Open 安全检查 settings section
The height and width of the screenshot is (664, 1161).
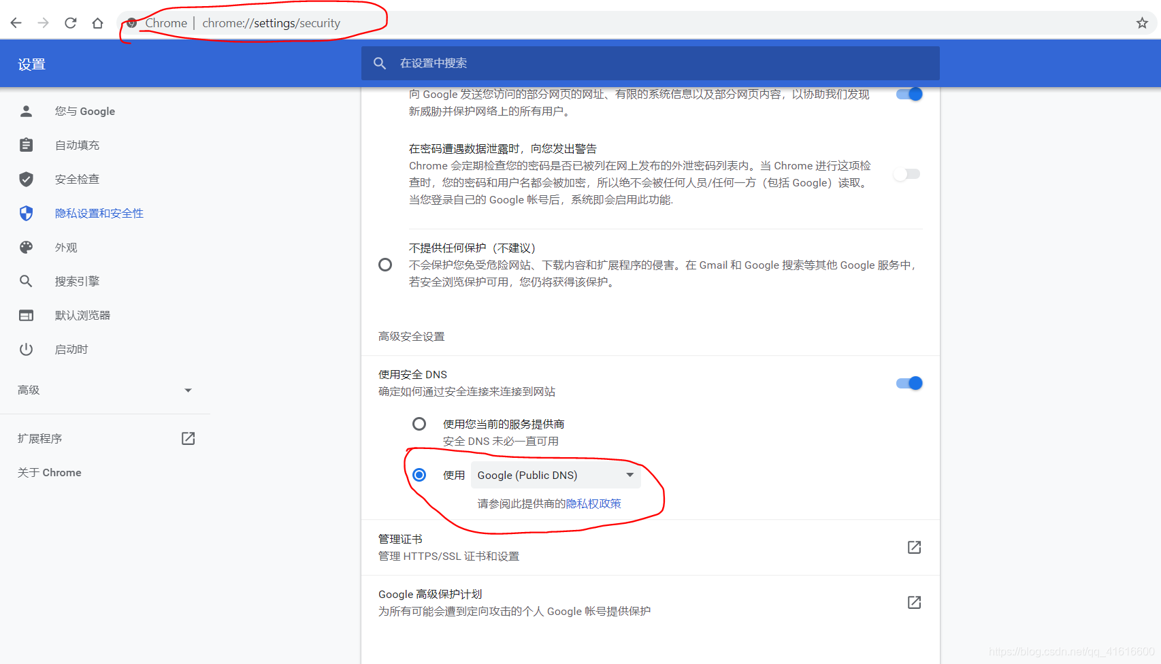[x=77, y=179]
